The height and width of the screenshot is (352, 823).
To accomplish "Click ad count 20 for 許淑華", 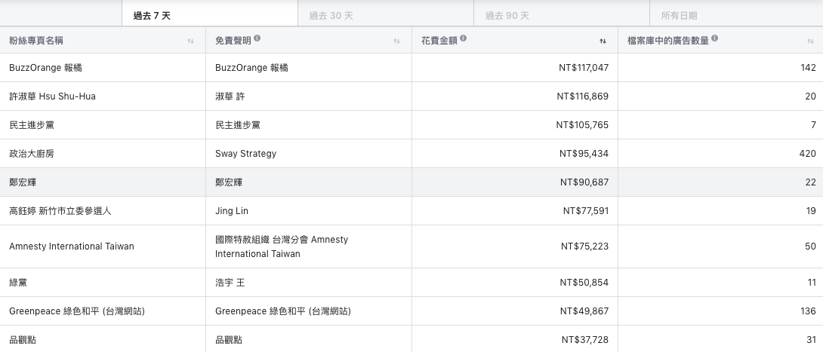I will [810, 96].
